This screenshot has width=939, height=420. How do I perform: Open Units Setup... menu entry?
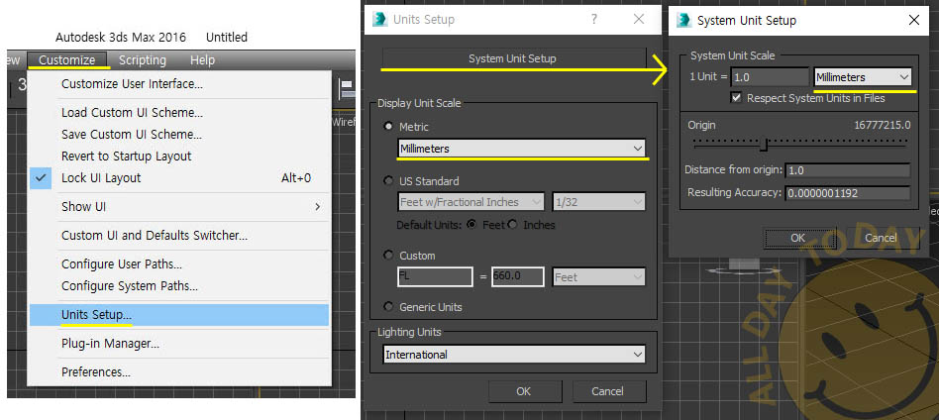[x=179, y=315]
